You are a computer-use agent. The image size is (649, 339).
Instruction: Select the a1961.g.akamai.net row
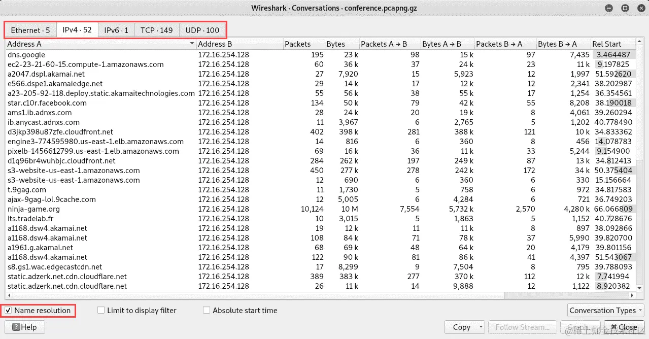[x=321, y=248]
